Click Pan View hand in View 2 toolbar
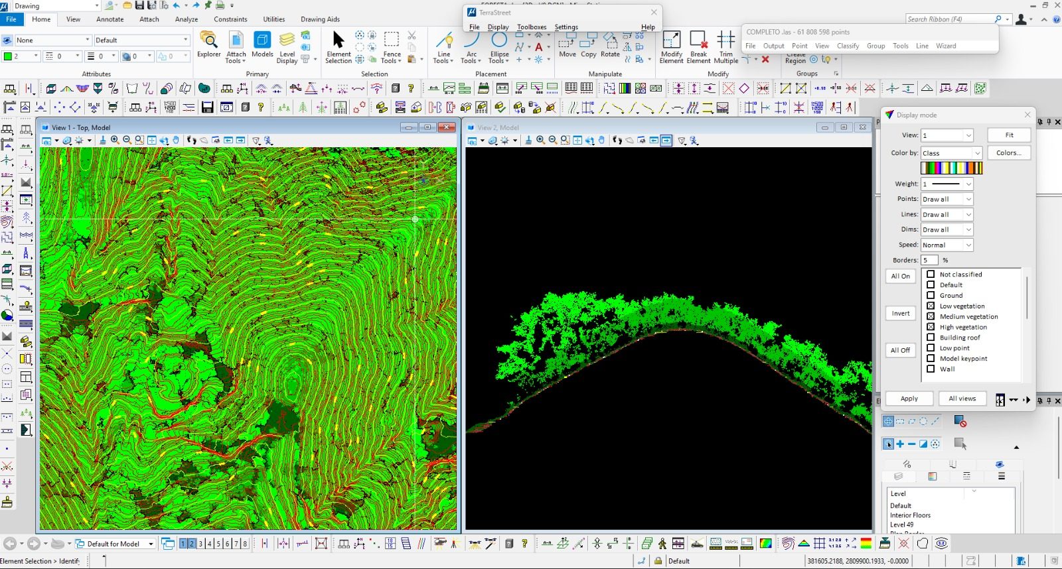1062x569 pixels. pyautogui.click(x=601, y=140)
